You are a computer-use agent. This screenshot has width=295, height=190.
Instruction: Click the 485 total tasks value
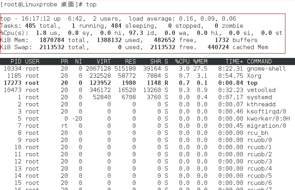(x=30, y=26)
